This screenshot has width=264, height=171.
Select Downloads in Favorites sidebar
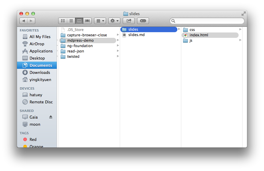(x=39, y=72)
